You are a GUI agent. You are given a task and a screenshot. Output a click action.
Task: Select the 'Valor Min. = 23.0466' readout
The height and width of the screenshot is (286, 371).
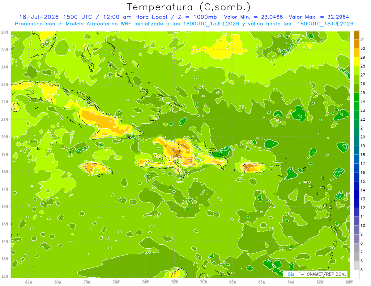pyautogui.click(x=254, y=17)
